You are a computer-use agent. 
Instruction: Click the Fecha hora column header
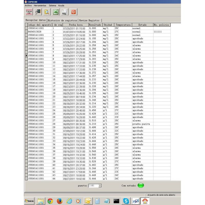click(75, 25)
